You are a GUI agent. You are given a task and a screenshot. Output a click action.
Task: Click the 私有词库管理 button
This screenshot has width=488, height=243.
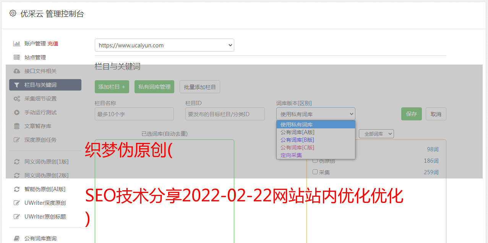point(154,87)
